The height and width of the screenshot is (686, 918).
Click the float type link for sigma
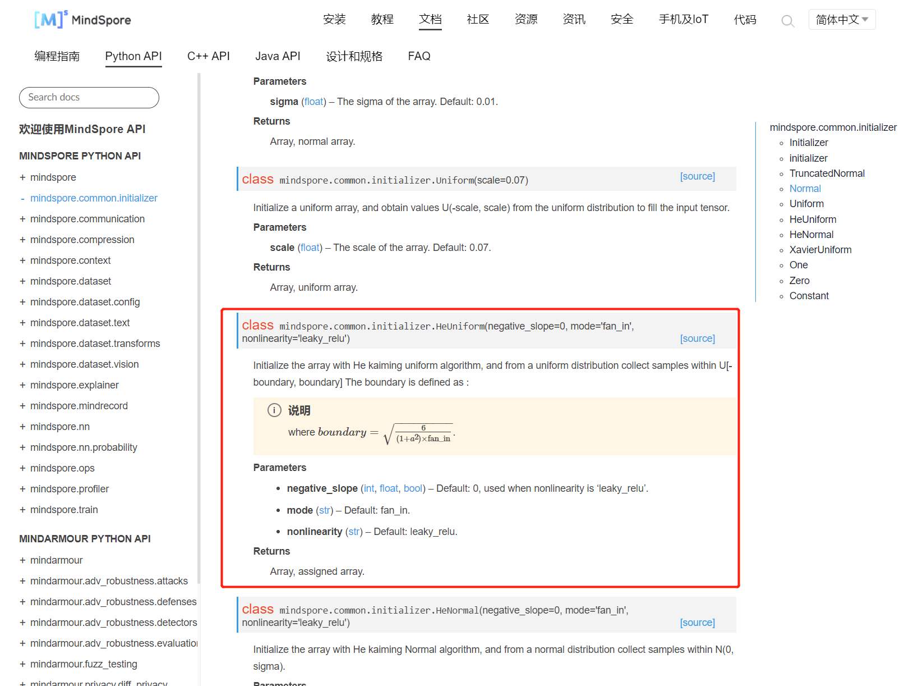pyautogui.click(x=314, y=102)
